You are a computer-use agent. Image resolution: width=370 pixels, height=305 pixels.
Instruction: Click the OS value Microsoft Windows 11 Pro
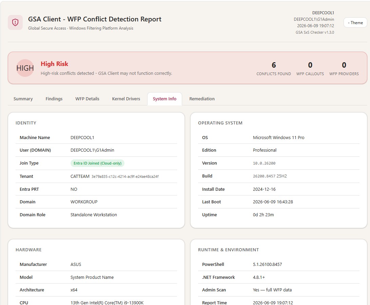click(279, 137)
